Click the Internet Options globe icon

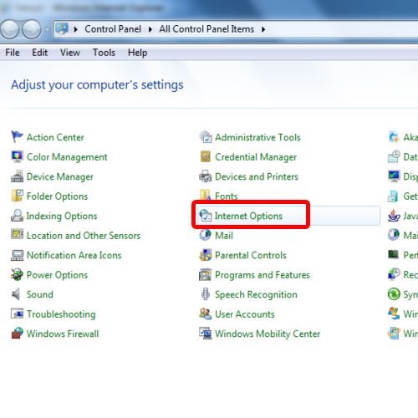click(206, 216)
